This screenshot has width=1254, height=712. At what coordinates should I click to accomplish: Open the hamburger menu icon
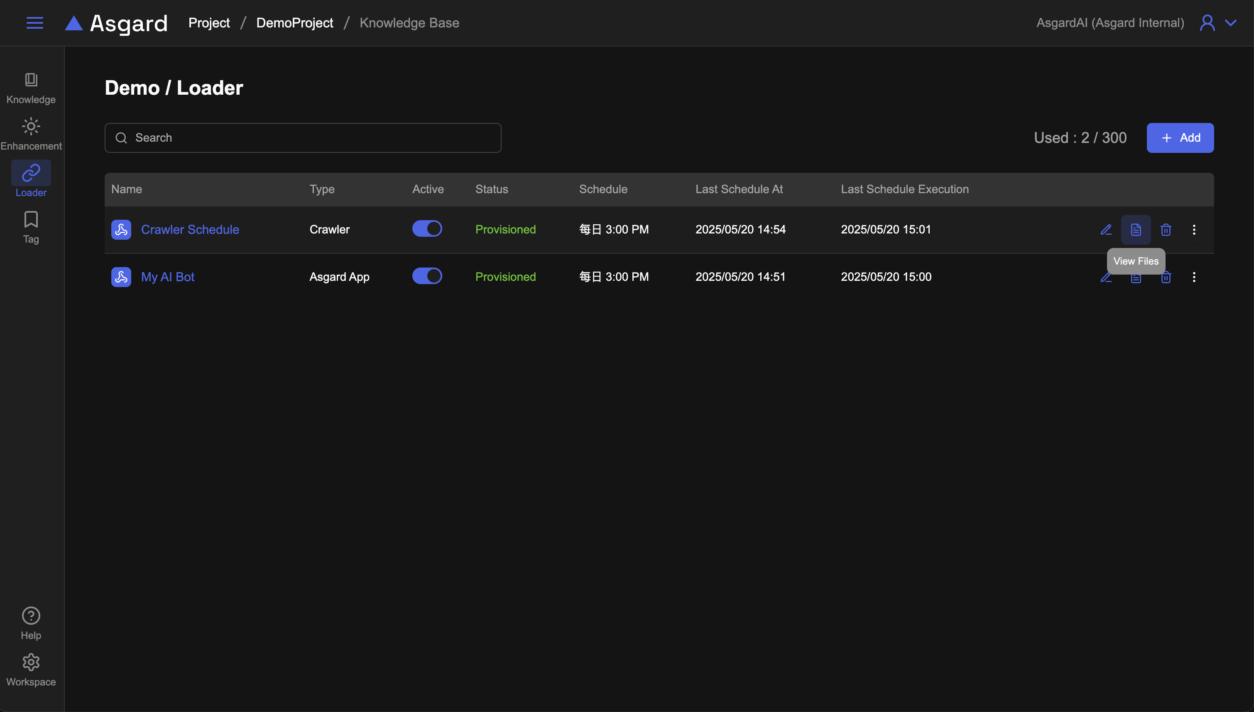point(34,23)
